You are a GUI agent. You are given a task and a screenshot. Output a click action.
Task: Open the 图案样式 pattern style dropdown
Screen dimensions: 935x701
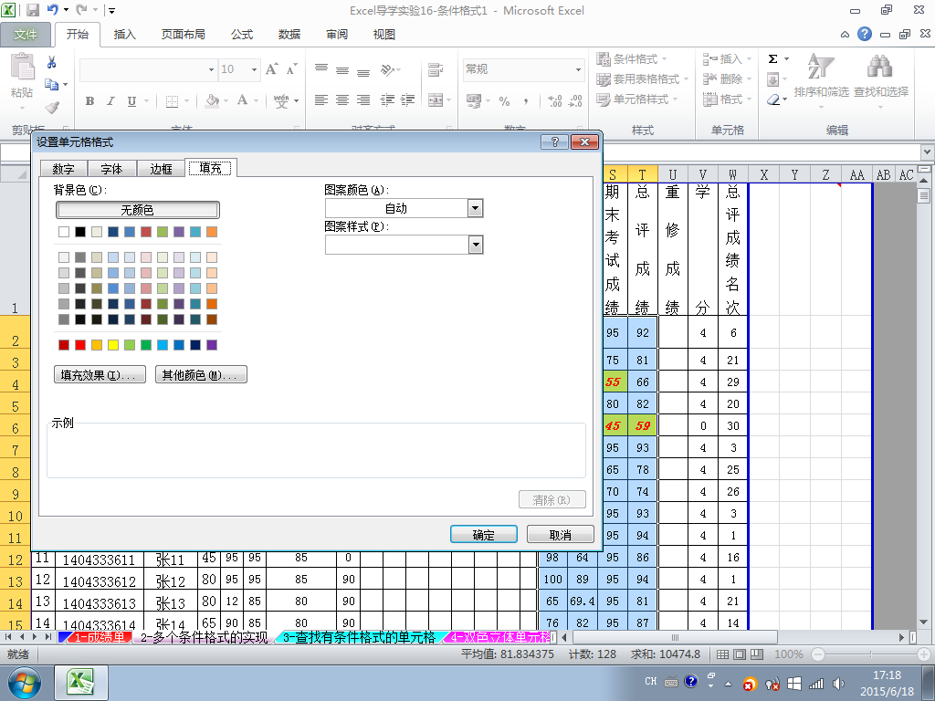pyautogui.click(x=475, y=245)
